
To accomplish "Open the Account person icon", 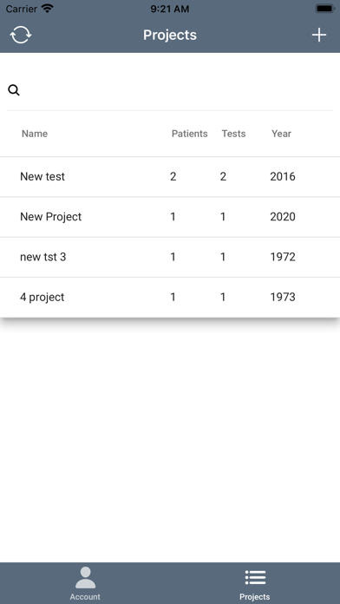I will coord(85,577).
